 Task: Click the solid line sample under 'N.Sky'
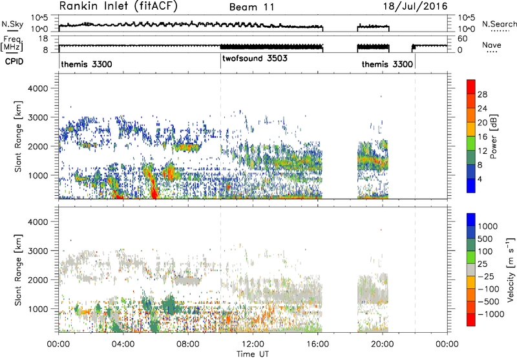pyautogui.click(x=12, y=30)
